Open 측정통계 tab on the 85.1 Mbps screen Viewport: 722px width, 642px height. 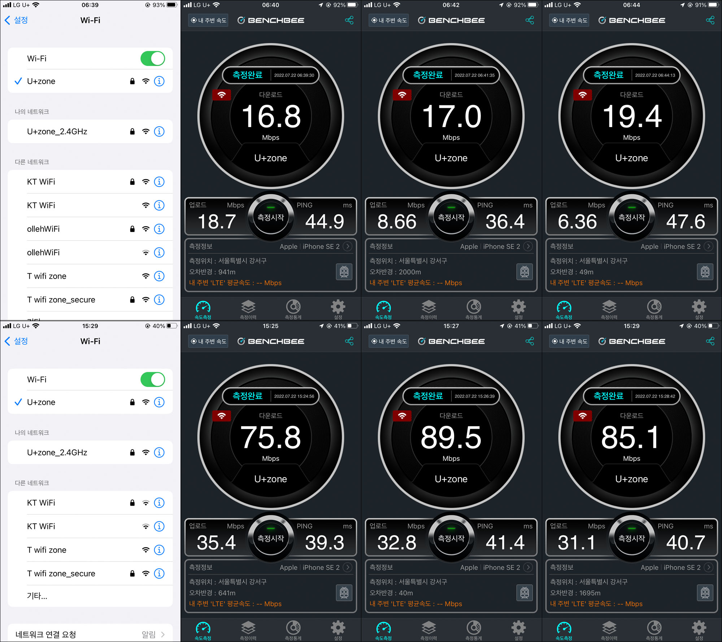click(x=654, y=630)
